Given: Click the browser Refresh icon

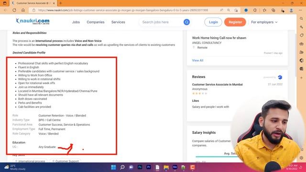Looking at the screenshot, I should pos(14,10).
